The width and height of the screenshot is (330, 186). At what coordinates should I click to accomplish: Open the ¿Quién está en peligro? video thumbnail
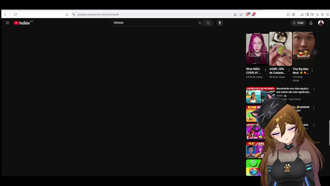[x=260, y=95]
